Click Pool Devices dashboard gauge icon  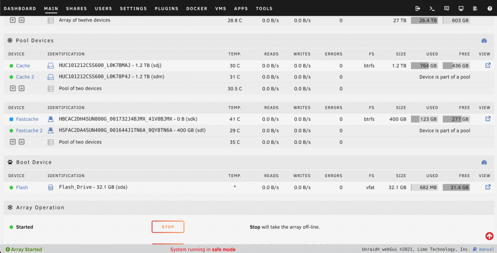click(x=484, y=41)
